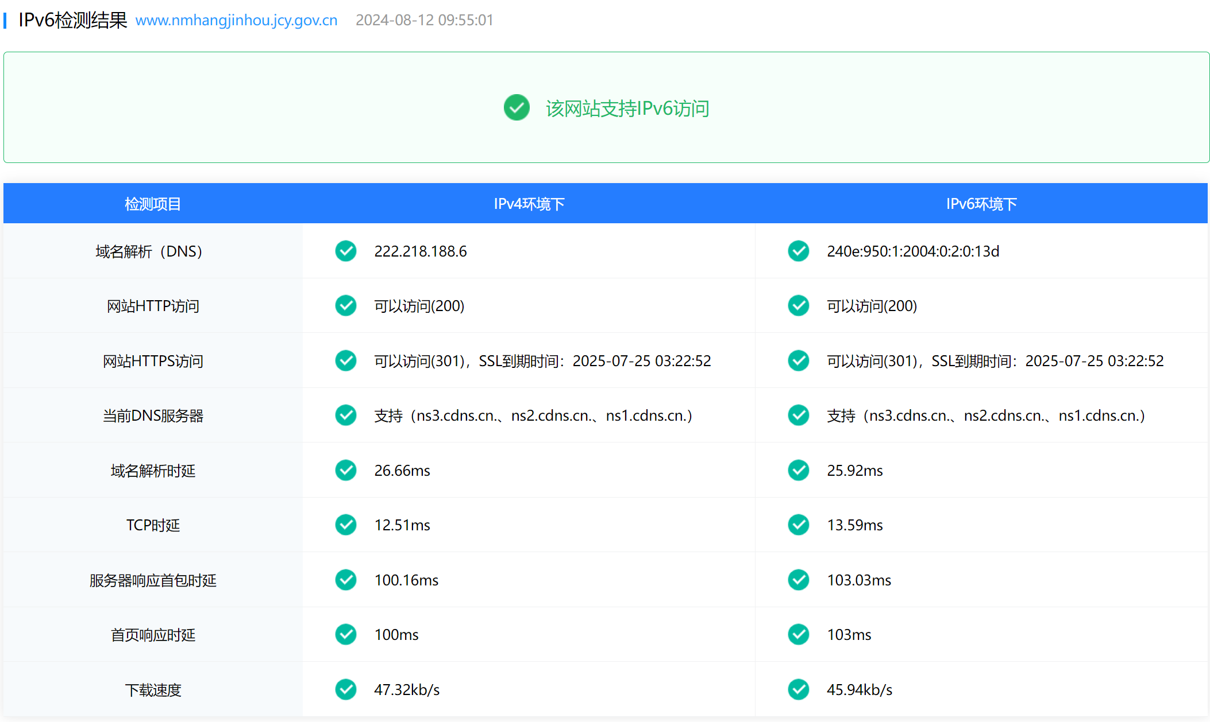Viewport: 1210px width, 722px height.
Task: Click the IPv6 homepage response check icon
Action: coord(799,634)
